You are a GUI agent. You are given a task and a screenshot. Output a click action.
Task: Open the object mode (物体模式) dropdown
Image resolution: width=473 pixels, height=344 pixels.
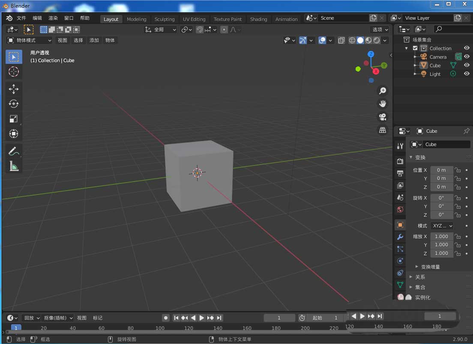pyautogui.click(x=29, y=40)
